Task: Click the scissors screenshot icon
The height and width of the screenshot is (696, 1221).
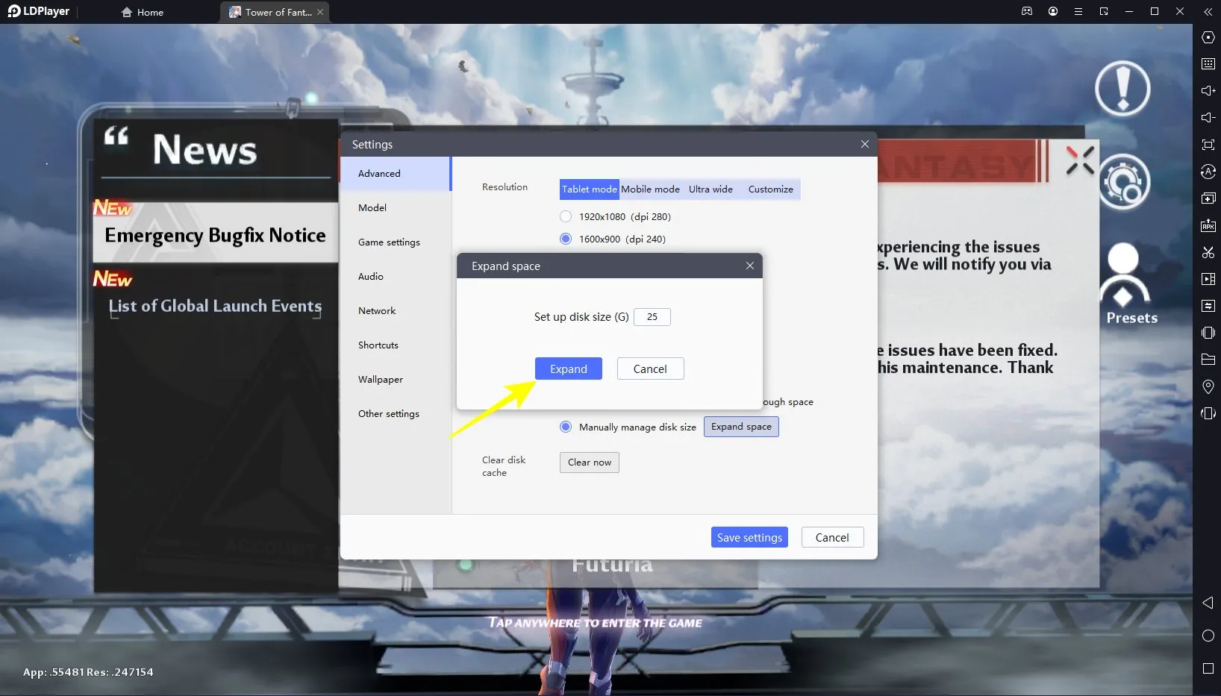Action: pyautogui.click(x=1208, y=252)
